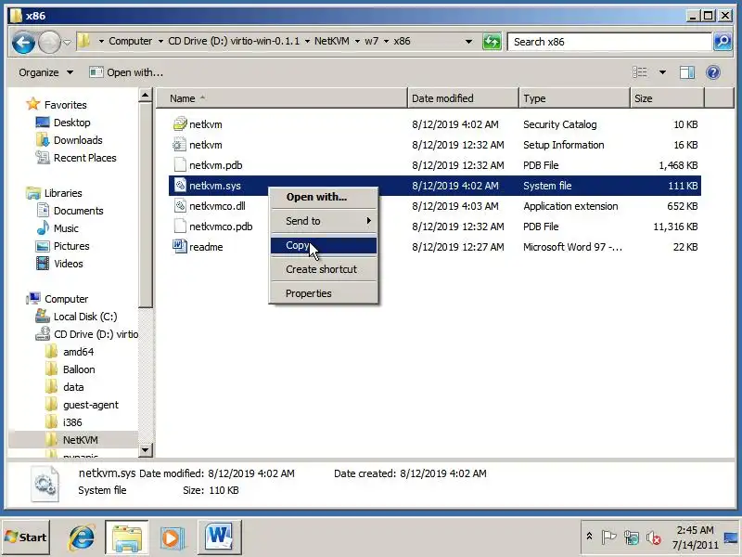The width and height of the screenshot is (742, 557).
Task: Sort by the Date modified column header
Action: coord(463,98)
